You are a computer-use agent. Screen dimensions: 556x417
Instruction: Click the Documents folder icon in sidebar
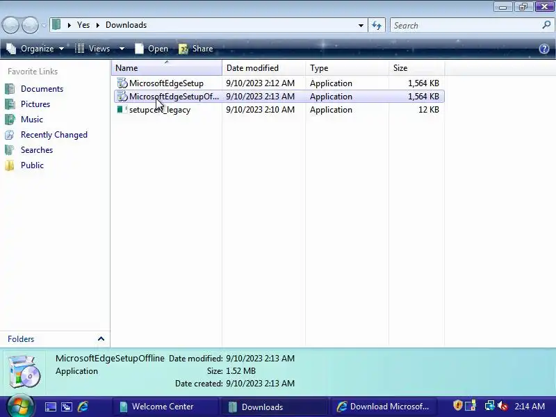point(10,89)
